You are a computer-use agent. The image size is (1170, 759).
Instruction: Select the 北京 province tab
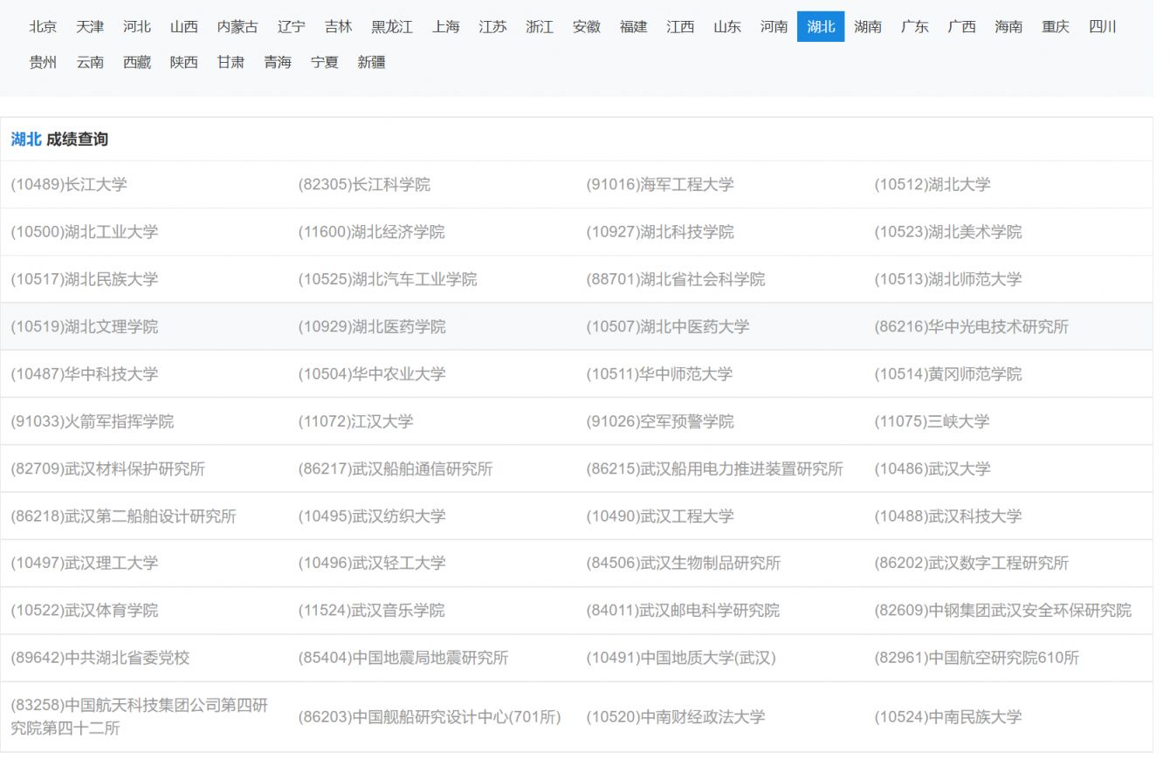[x=43, y=27]
